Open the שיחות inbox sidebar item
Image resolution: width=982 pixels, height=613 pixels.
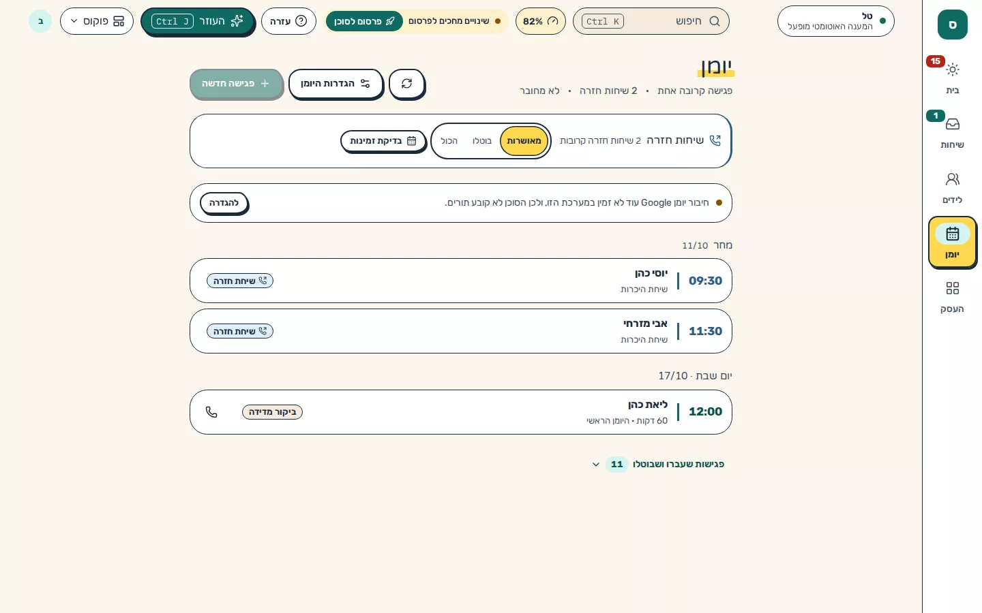[953, 132]
